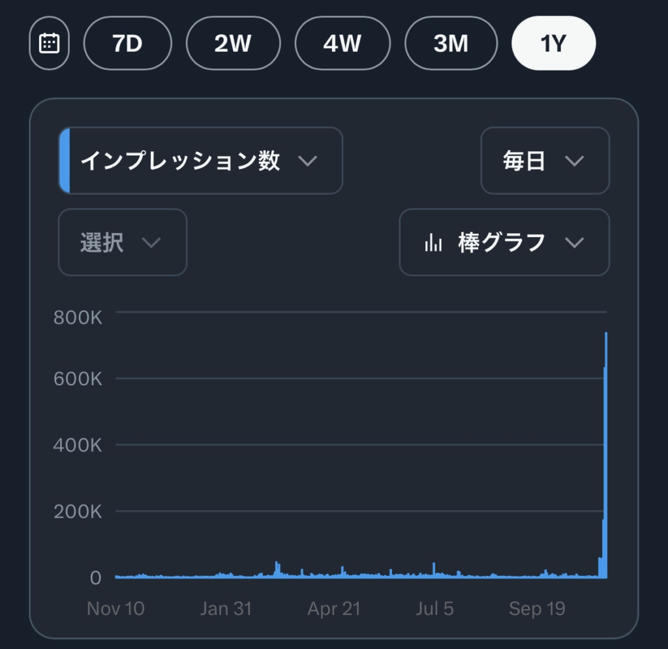Viewport: 668px width, 649px height.
Task: Select the 1Y time range
Action: [x=553, y=43]
